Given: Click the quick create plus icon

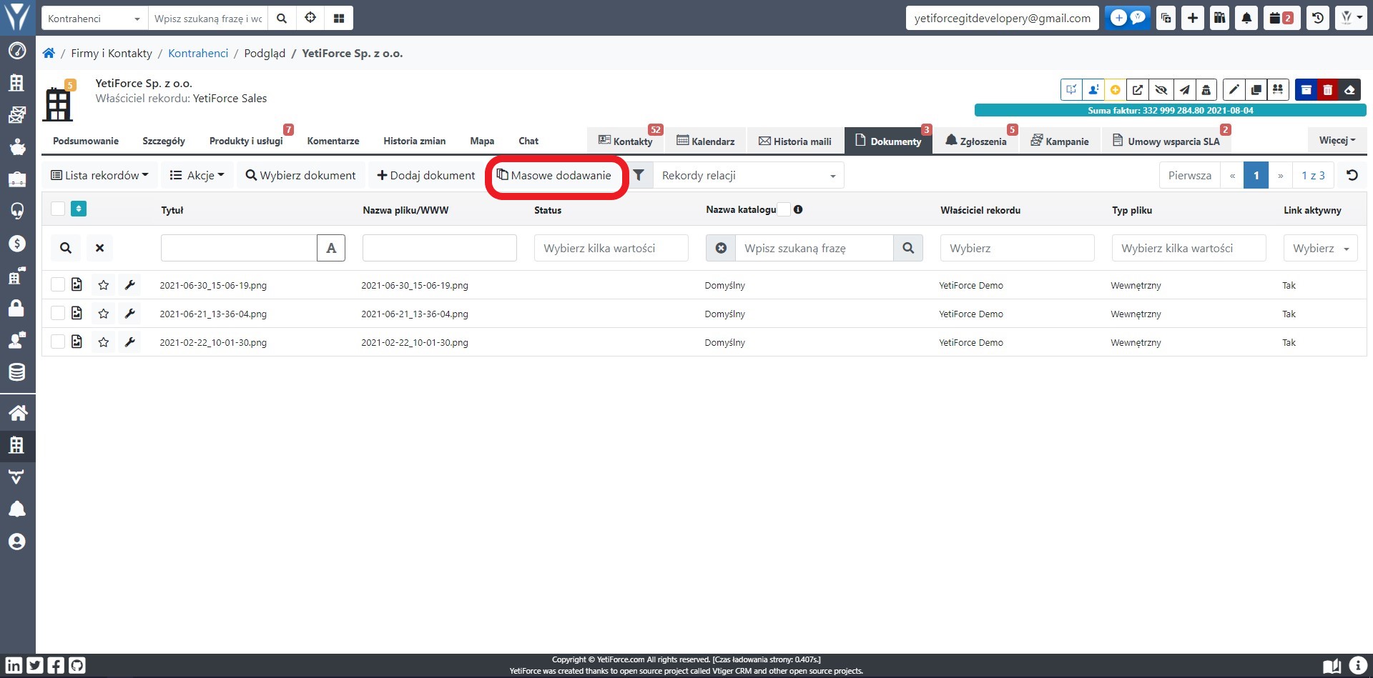Looking at the screenshot, I should pos(1193,18).
